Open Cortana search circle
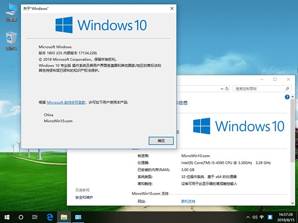 [x=21, y=217]
